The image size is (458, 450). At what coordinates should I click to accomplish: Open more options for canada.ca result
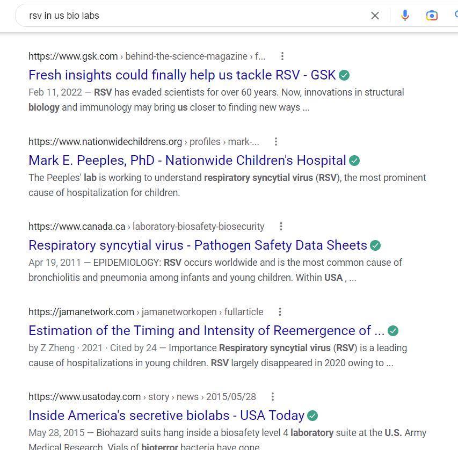coord(281,227)
